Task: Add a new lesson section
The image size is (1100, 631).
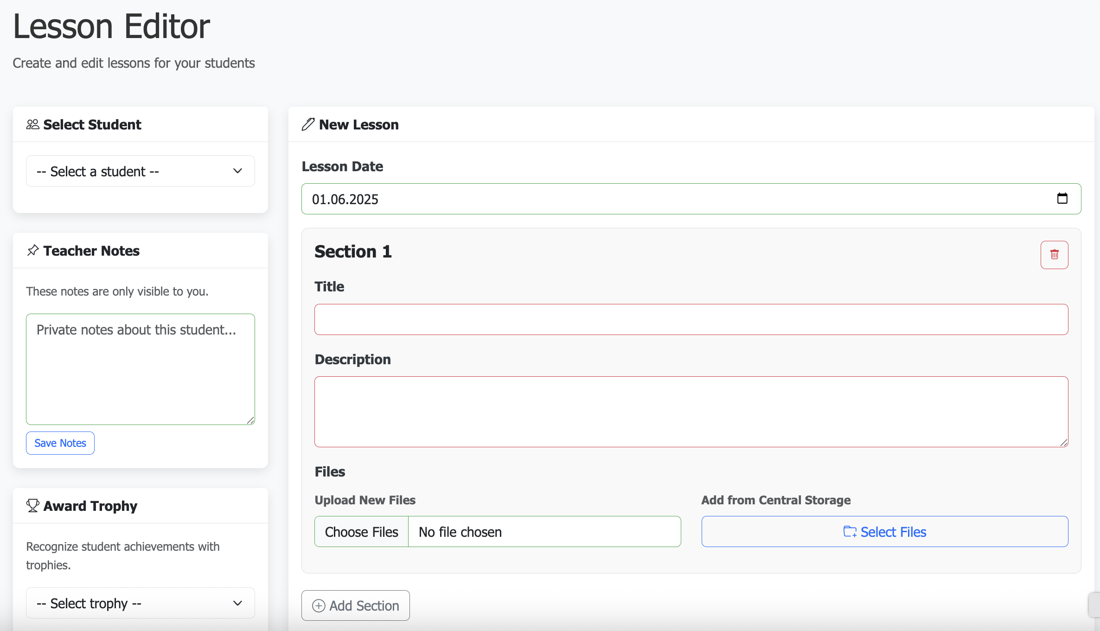Action: click(356, 605)
